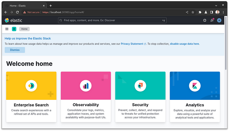This screenshot has width=229, height=131.
Task: Click the Elastic logo
Action: pos(13,20)
